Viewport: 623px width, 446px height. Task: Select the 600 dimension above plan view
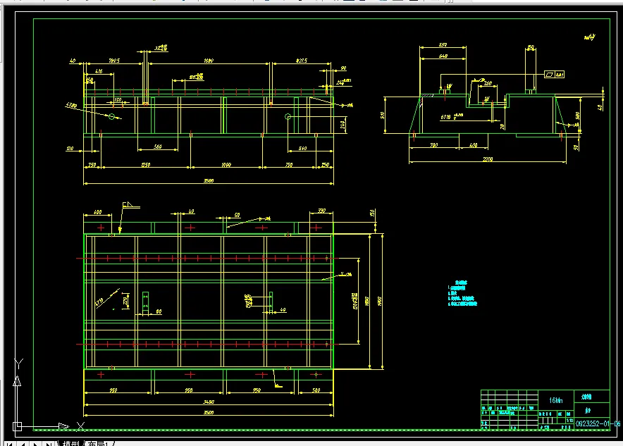[97, 212]
